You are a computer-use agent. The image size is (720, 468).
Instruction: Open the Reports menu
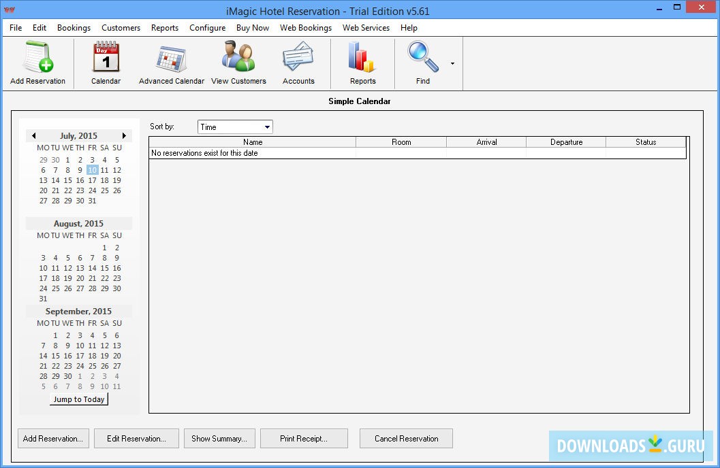click(165, 27)
